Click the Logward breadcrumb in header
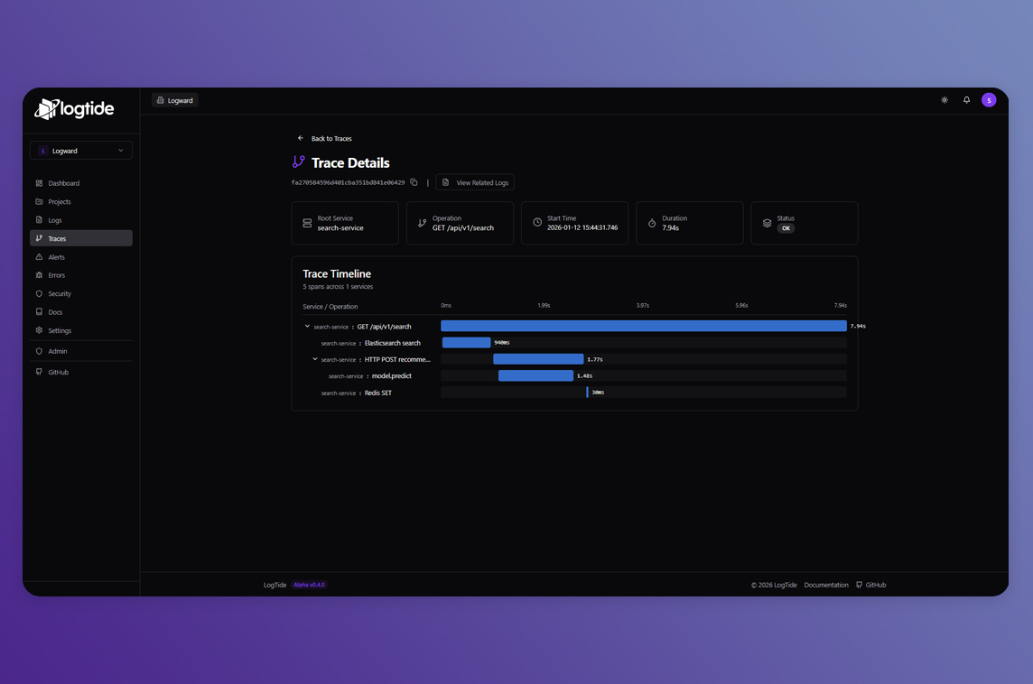Viewport: 1033px width, 684px height. 175,100
